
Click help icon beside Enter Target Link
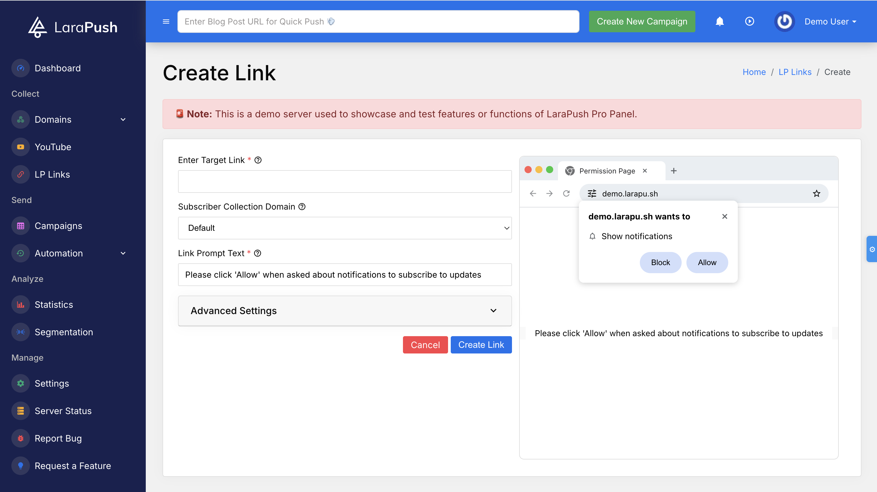[x=258, y=160]
